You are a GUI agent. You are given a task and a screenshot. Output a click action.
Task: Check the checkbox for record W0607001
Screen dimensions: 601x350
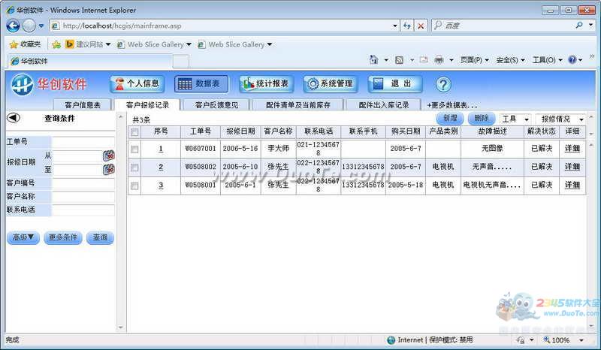[134, 149]
